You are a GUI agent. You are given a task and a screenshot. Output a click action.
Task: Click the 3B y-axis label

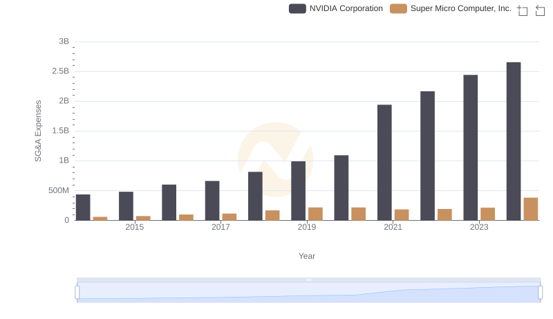tap(64, 42)
